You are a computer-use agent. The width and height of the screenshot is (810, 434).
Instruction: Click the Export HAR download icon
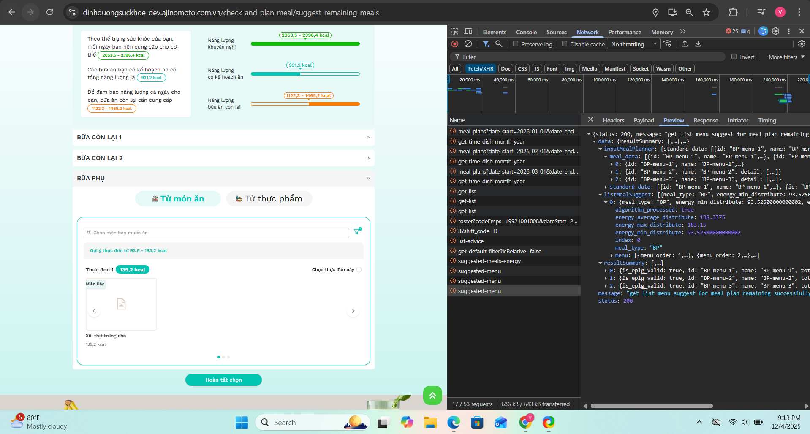tap(698, 44)
